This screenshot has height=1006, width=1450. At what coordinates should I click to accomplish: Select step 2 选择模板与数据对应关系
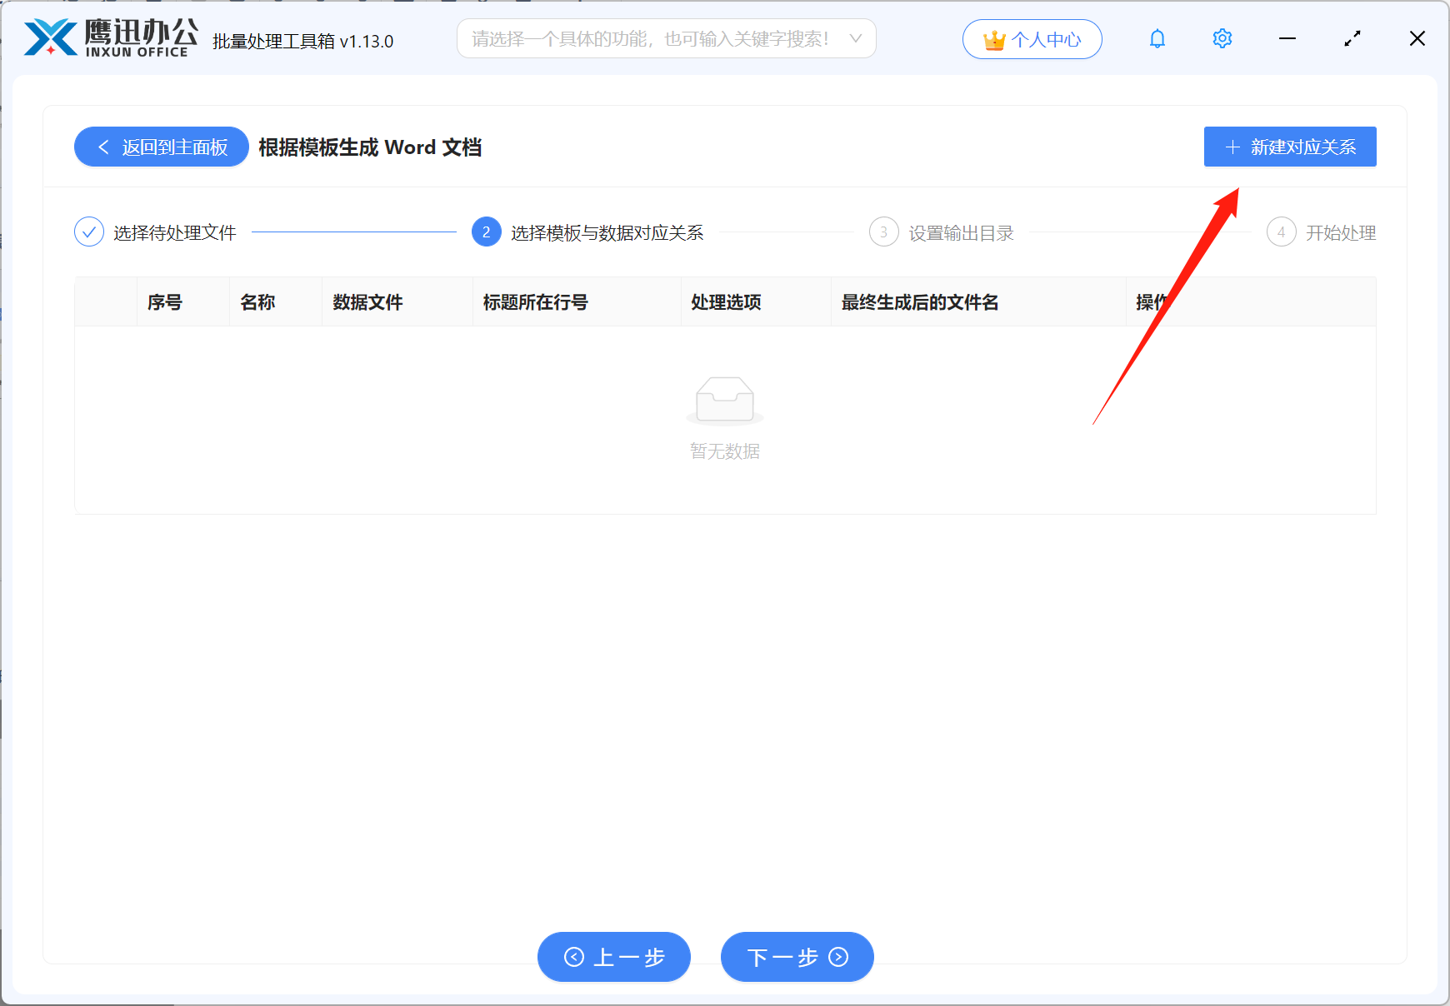[x=486, y=232]
